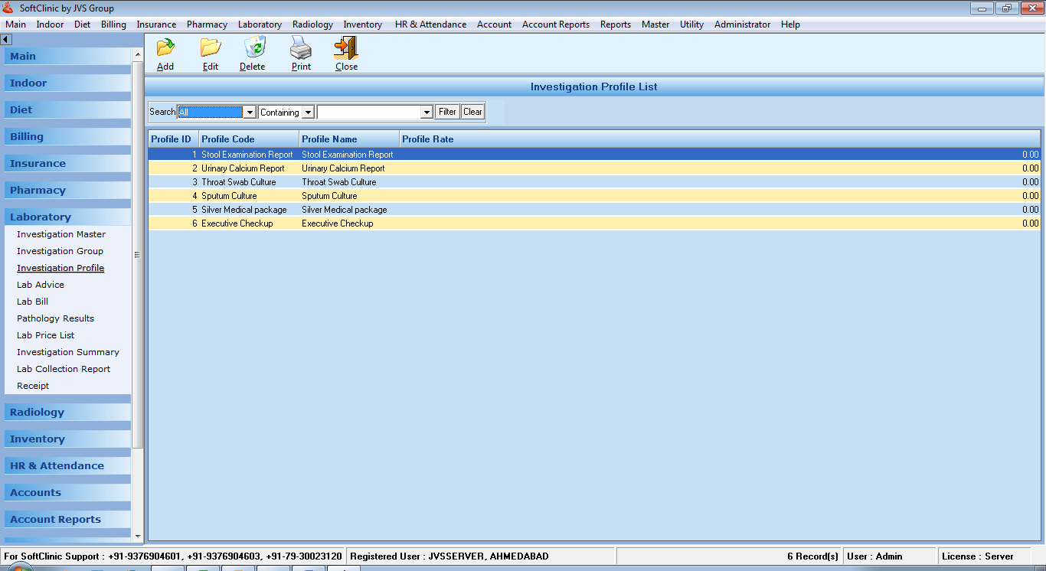Click the Close door icon
The image size is (1046, 571).
click(x=346, y=48)
